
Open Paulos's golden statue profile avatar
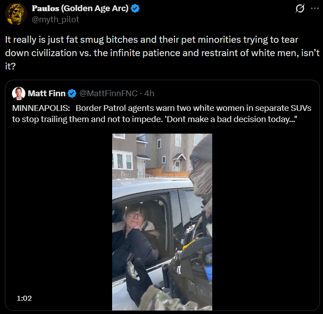[x=16, y=14]
